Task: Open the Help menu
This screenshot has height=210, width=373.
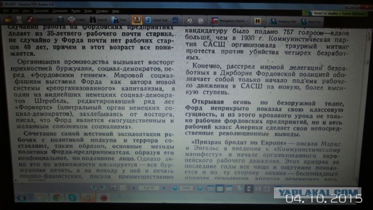Action: tap(115, 11)
